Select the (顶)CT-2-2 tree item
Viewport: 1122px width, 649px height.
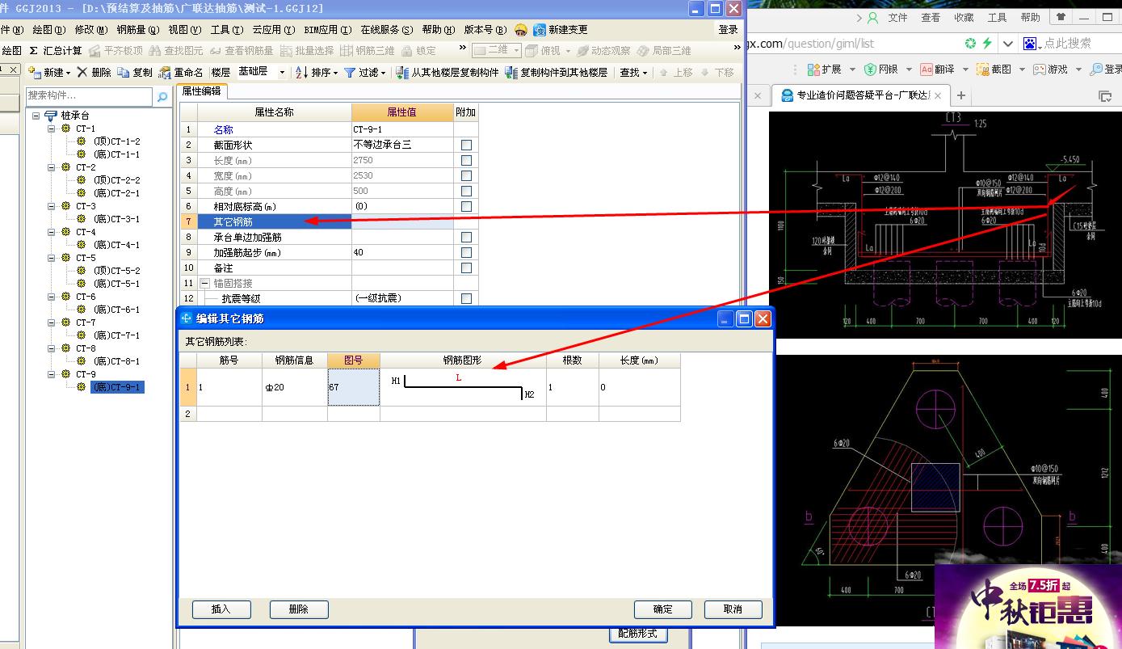(x=116, y=180)
